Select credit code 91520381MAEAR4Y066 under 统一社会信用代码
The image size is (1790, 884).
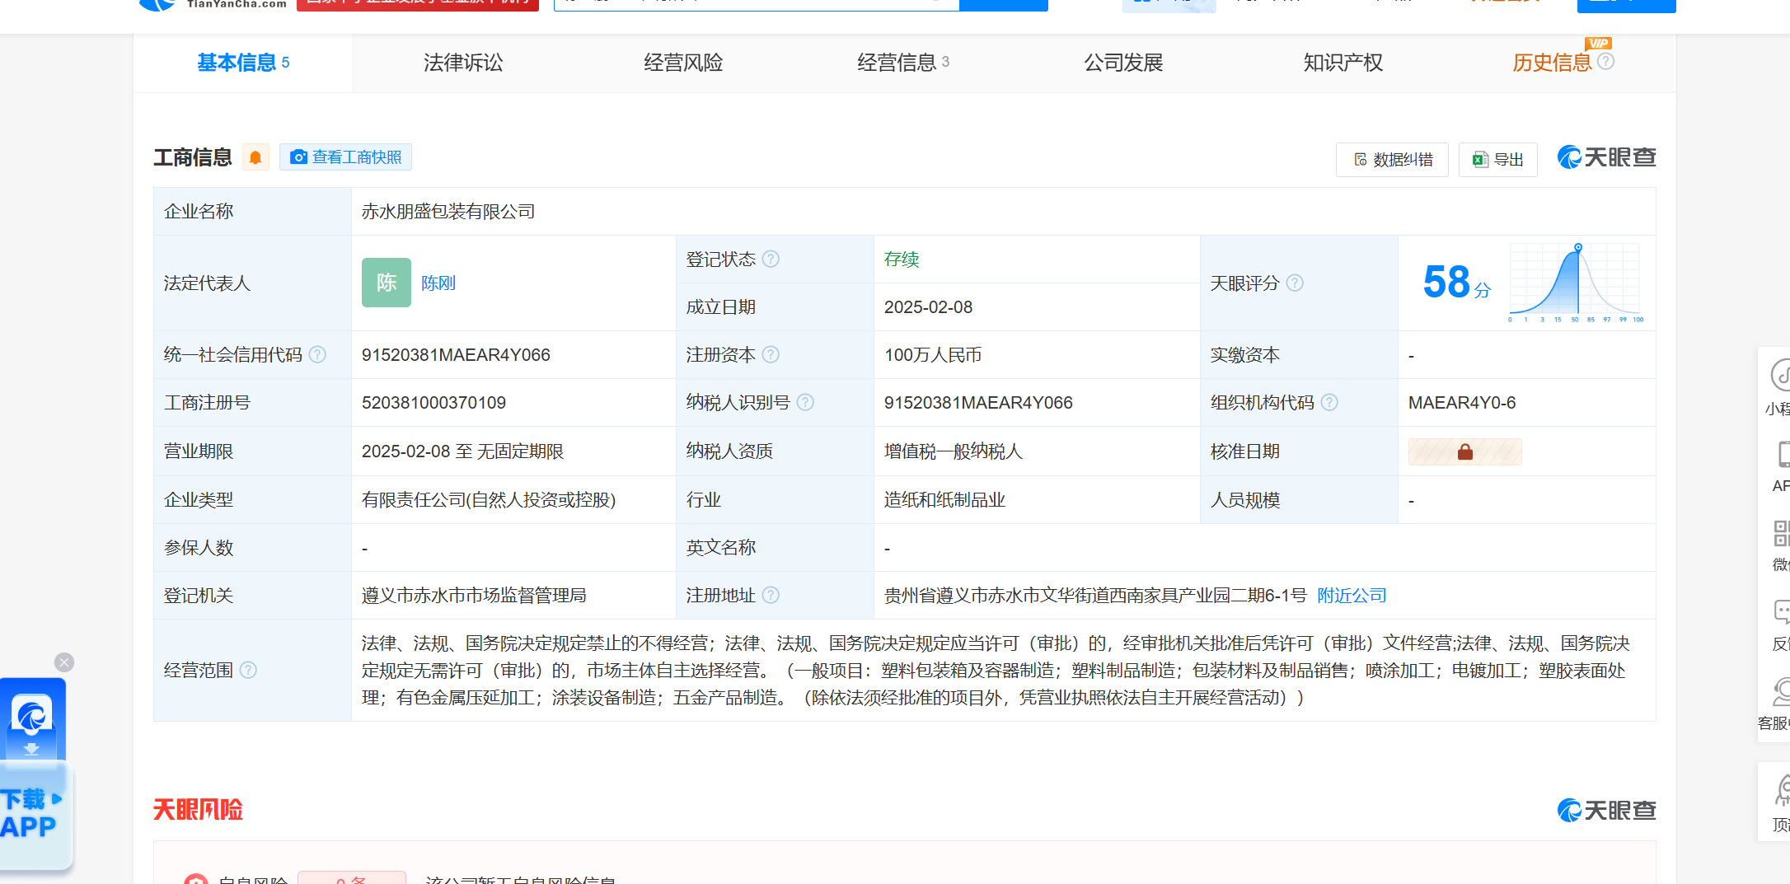coord(456,355)
